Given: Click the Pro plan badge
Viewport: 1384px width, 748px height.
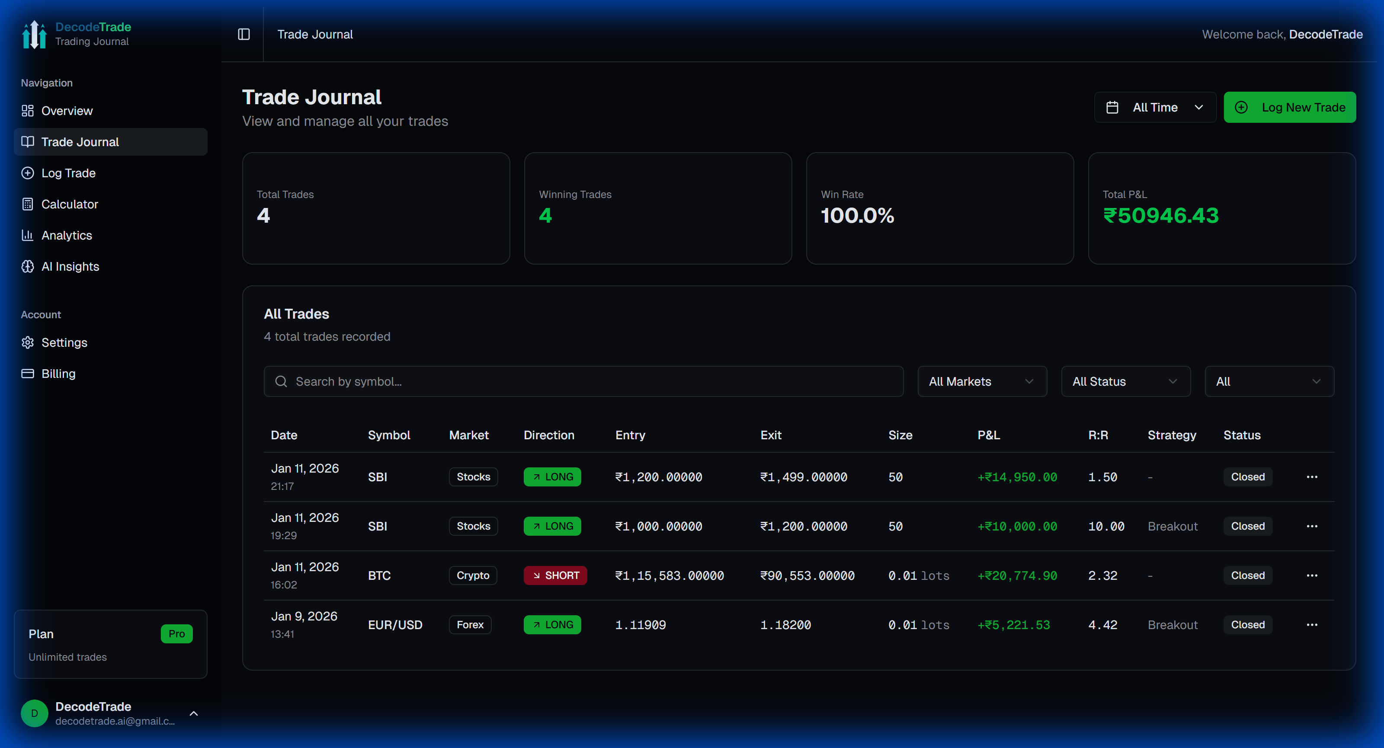Looking at the screenshot, I should tap(176, 633).
